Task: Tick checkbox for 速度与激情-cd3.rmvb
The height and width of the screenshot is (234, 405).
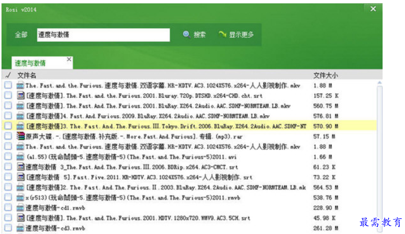Action: coord(8,228)
